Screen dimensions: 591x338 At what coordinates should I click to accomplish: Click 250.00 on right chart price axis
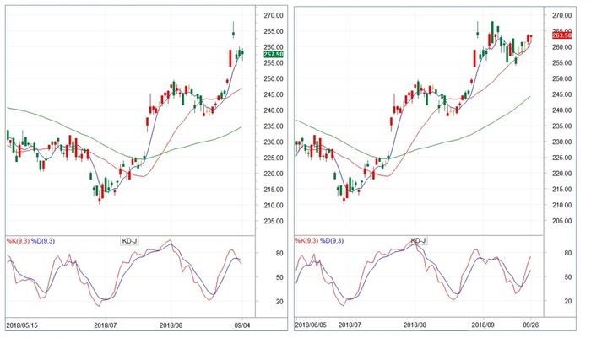[562, 78]
